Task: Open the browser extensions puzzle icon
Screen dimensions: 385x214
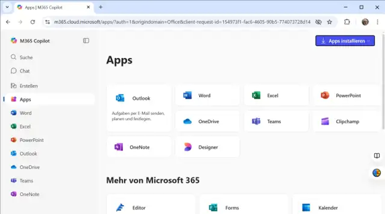Action: [347, 22]
